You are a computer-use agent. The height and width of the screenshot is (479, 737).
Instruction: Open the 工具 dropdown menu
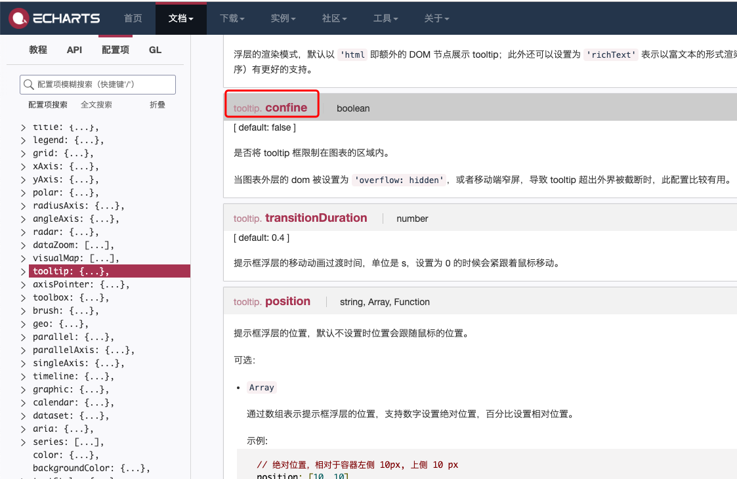pos(385,18)
